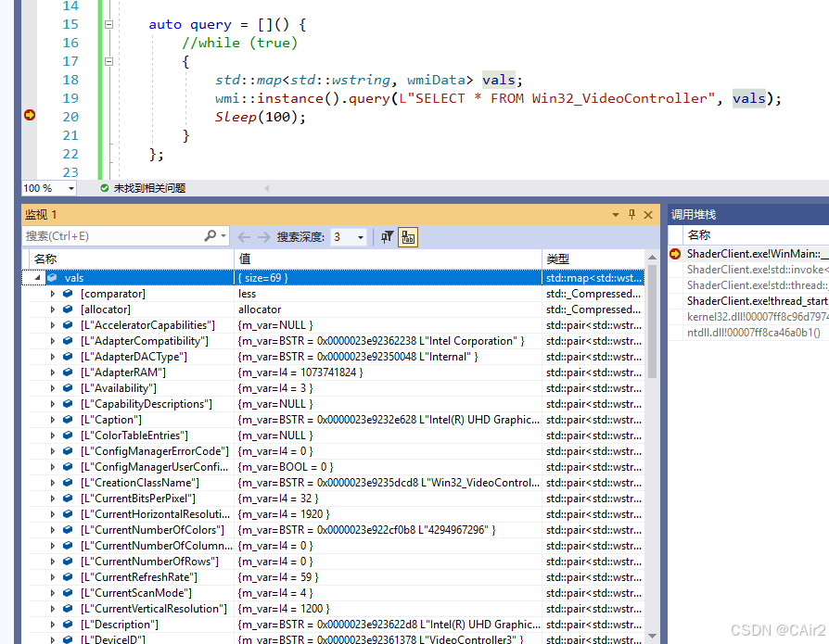Click the variable icon beside vals
This screenshot has width=829, height=644.
click(52, 277)
